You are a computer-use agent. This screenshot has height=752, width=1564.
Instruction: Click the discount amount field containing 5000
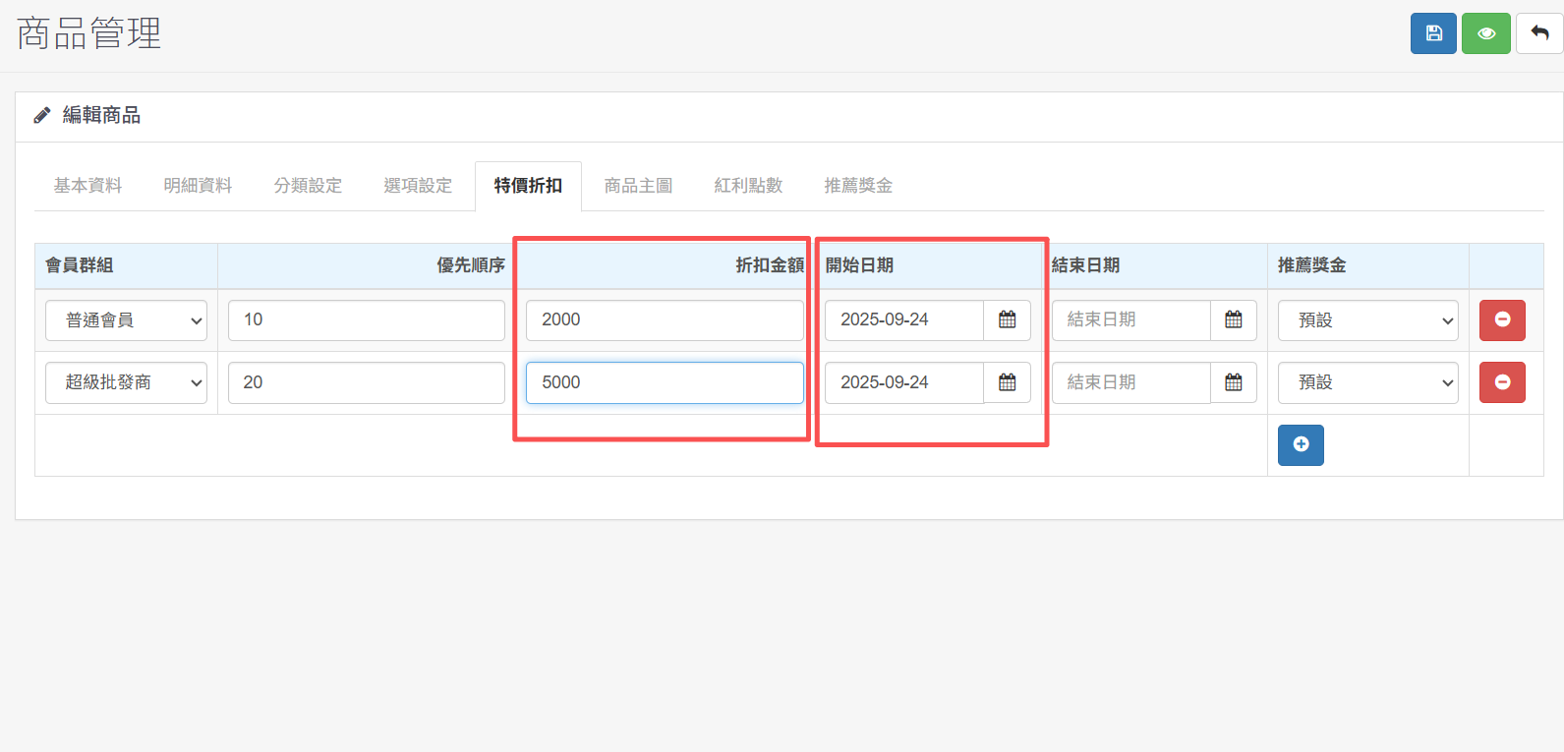(x=665, y=383)
